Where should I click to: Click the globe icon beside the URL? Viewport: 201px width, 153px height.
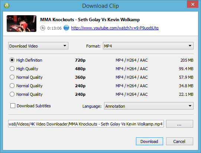[66, 28]
